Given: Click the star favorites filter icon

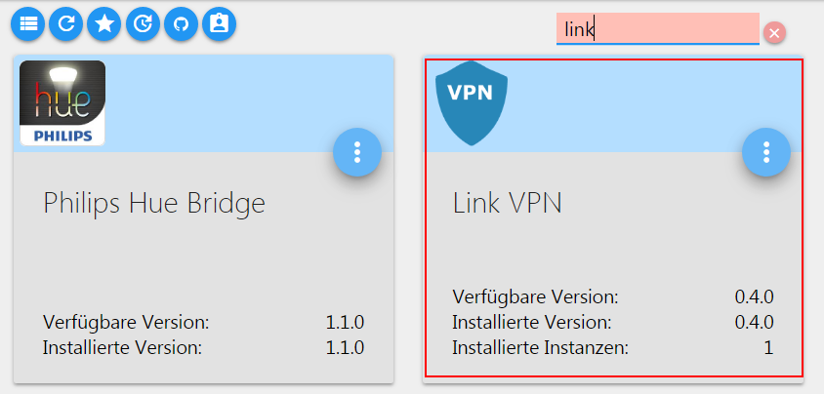Looking at the screenshot, I should 104,24.
